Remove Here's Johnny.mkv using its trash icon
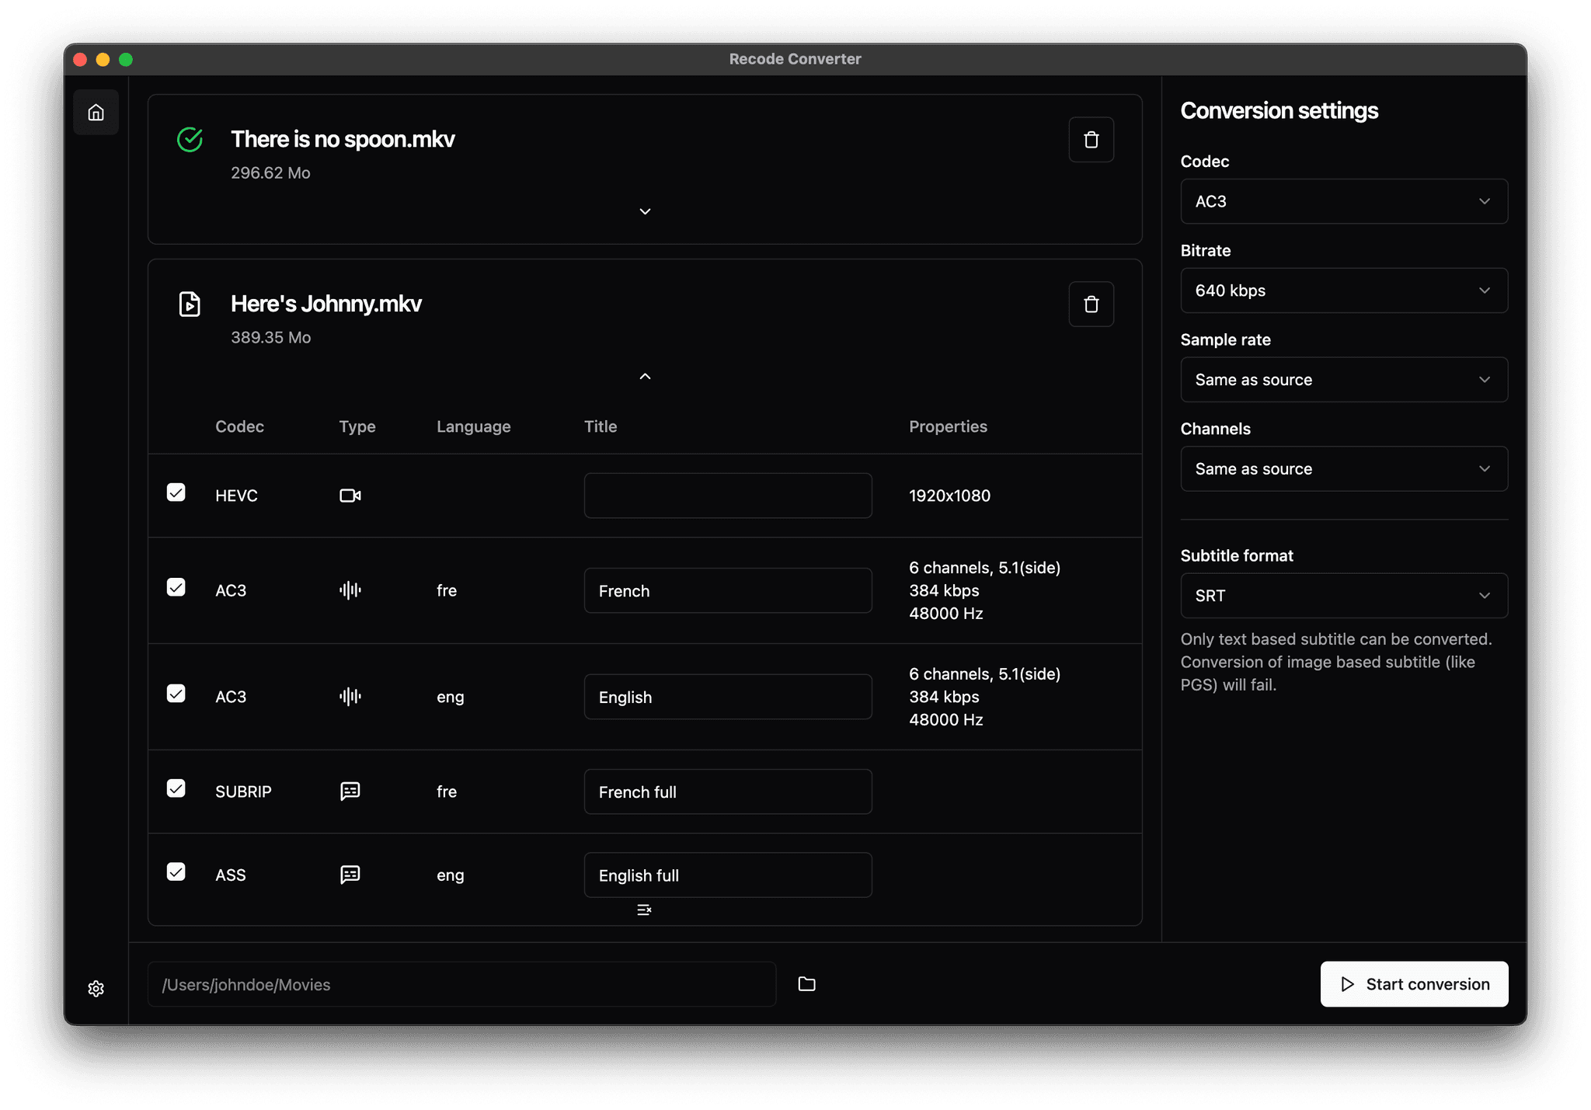 [x=1091, y=304]
